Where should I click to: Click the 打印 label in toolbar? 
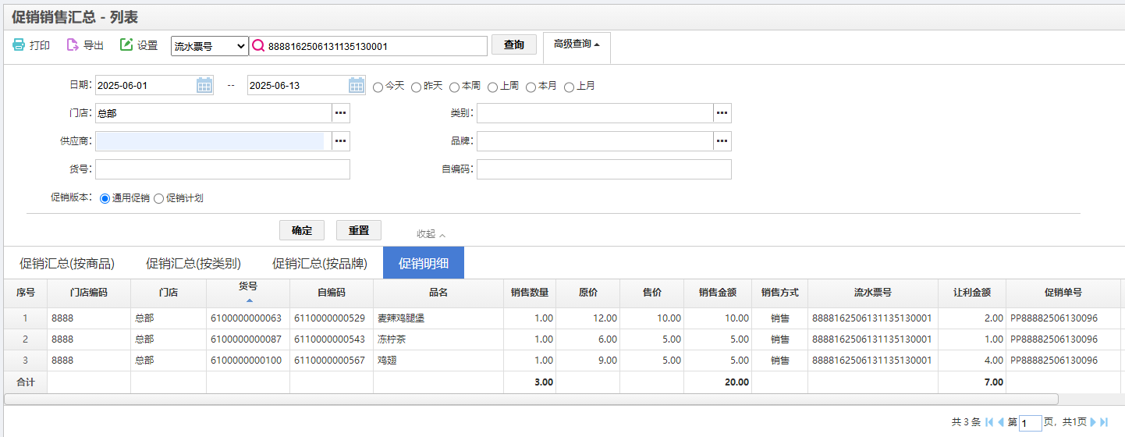tap(40, 46)
